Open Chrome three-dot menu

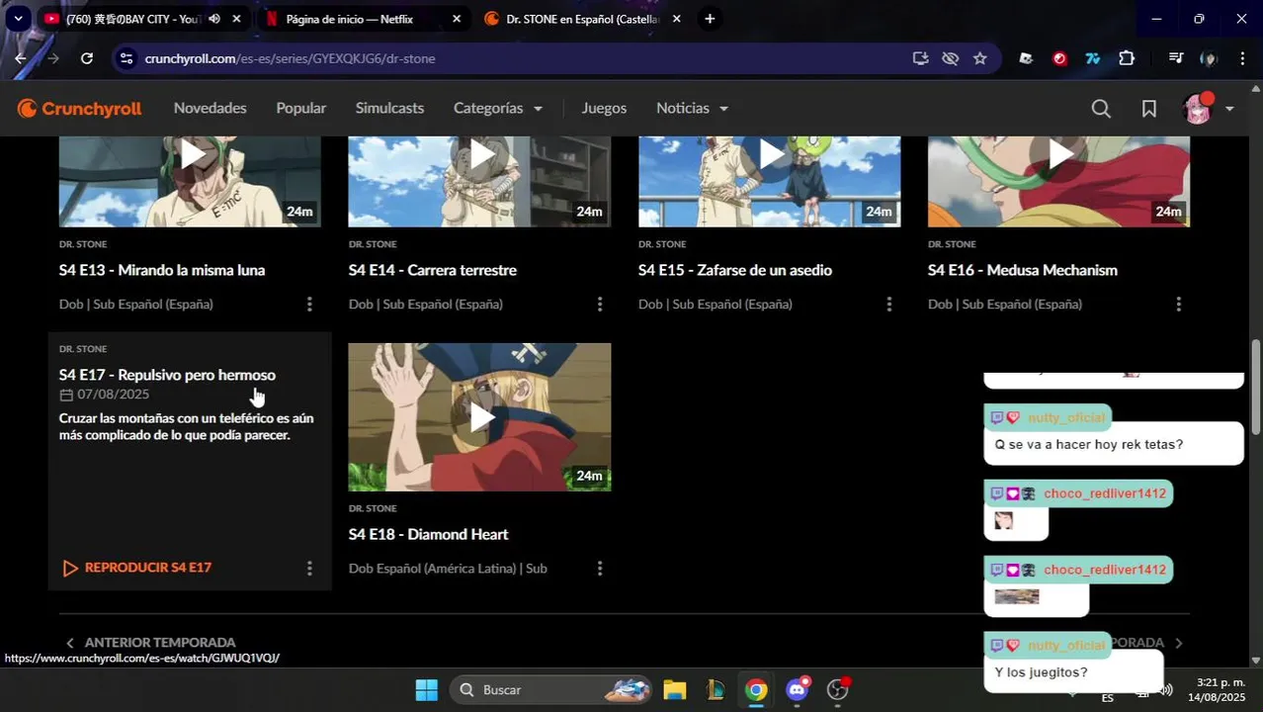[x=1243, y=58]
